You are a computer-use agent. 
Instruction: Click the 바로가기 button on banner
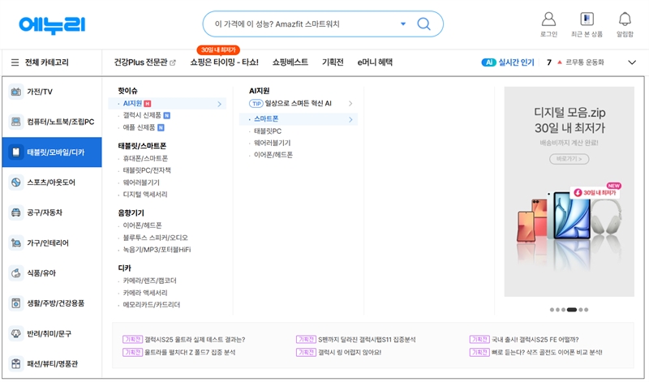coord(569,160)
